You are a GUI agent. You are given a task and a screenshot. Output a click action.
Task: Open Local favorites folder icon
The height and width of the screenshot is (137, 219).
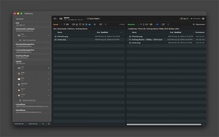coord(73,24)
